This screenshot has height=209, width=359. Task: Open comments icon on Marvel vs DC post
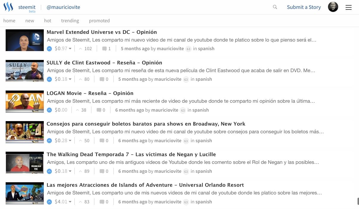(x=104, y=49)
